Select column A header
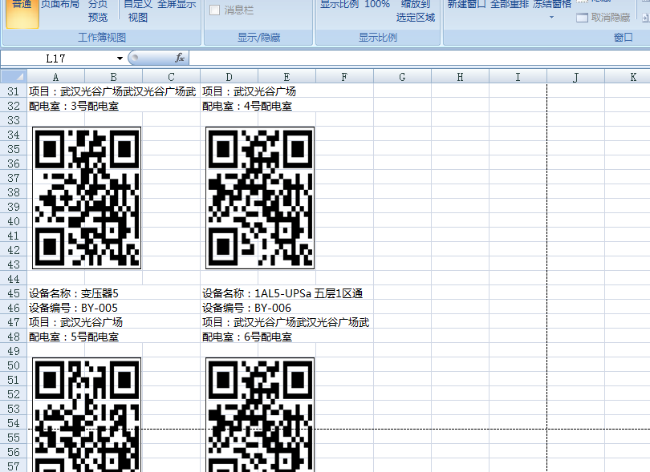Screen dimensions: 650x472 tap(56, 77)
